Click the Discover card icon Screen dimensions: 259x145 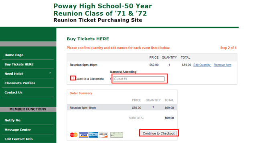(x=103, y=135)
